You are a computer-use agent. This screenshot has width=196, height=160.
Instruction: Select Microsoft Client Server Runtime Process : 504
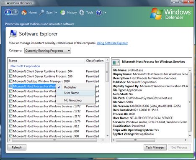tap(43, 71)
